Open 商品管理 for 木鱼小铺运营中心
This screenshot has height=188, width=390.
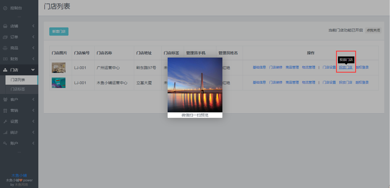(292, 82)
